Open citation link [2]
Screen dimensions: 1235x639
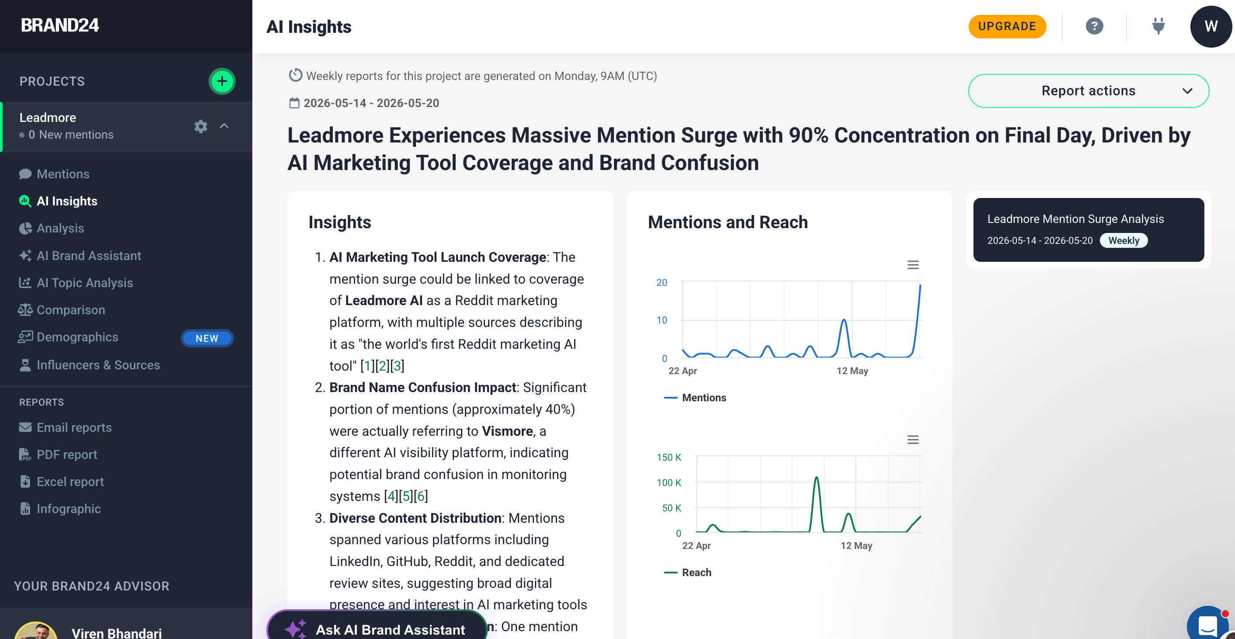[x=382, y=366]
